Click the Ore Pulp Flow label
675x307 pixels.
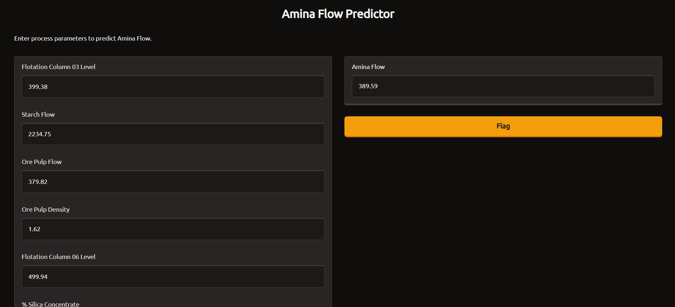tap(42, 162)
